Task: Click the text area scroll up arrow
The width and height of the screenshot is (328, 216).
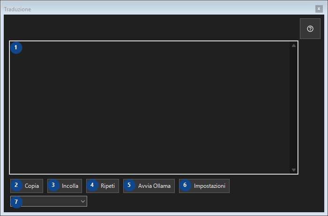Action: coord(294,46)
